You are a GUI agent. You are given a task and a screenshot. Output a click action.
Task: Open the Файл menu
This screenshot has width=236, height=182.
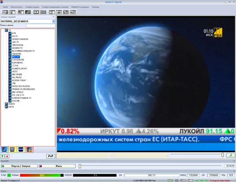[6, 7]
